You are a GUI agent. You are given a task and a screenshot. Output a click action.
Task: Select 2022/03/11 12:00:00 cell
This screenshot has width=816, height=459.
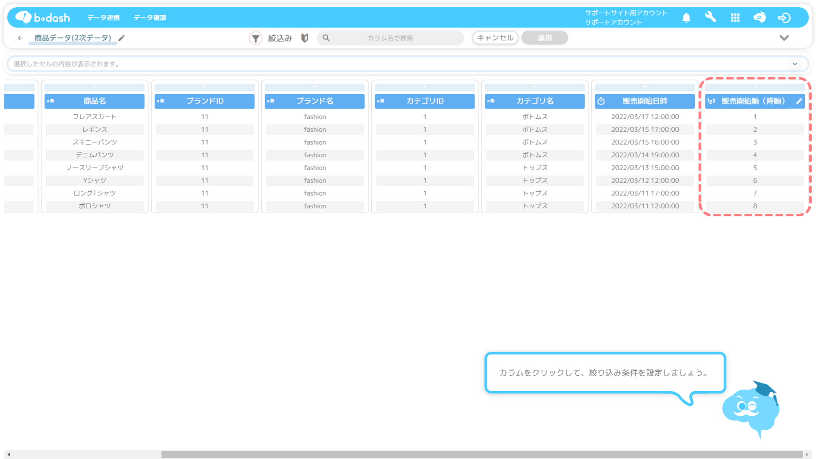pos(645,206)
